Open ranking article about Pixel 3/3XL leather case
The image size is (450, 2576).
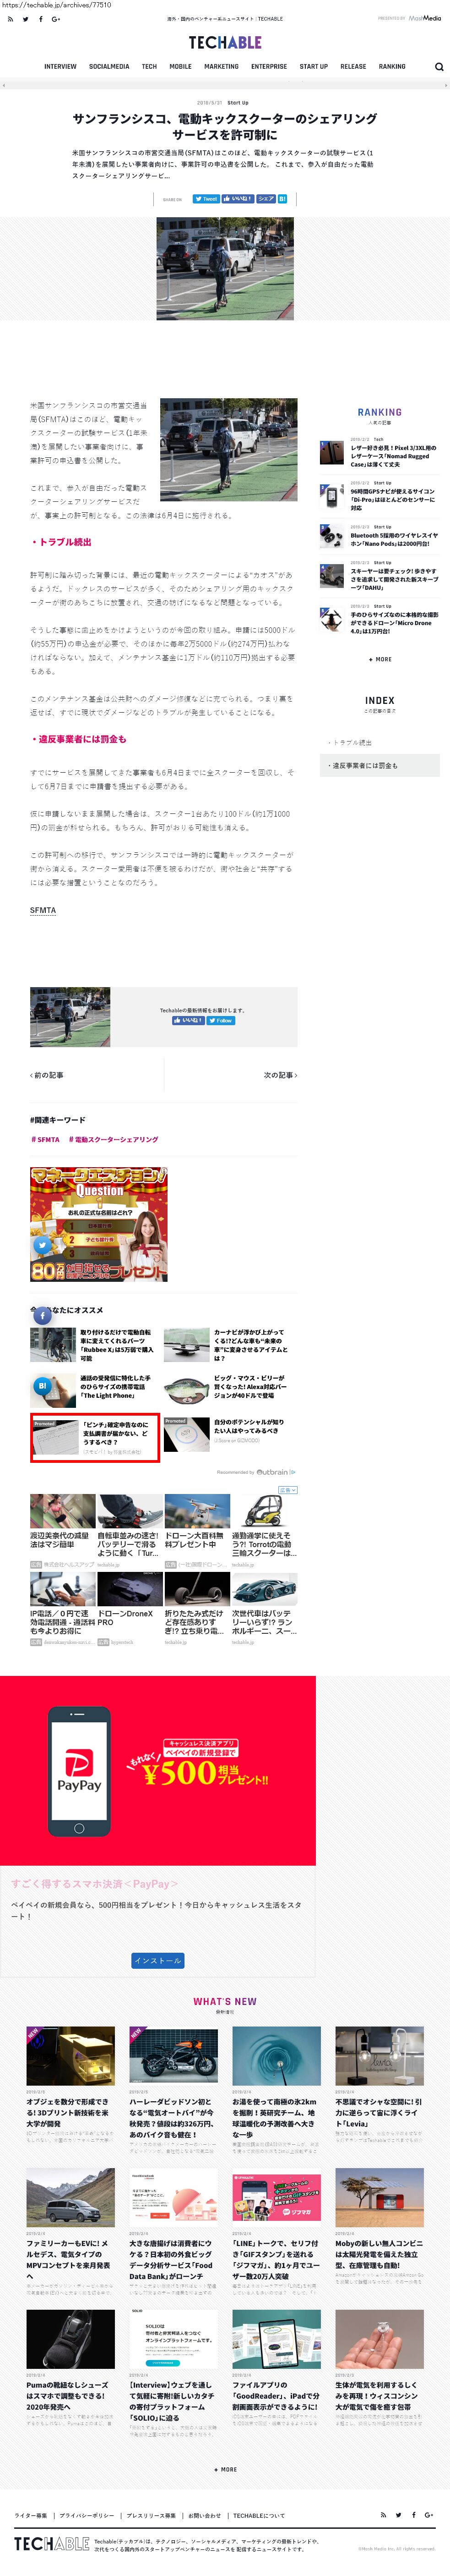[x=379, y=453]
